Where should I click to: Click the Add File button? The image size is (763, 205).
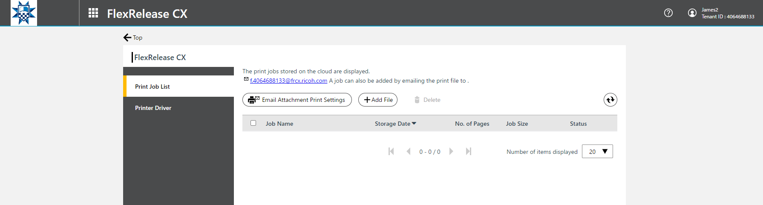coord(378,100)
